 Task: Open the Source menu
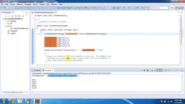pos(12,4)
